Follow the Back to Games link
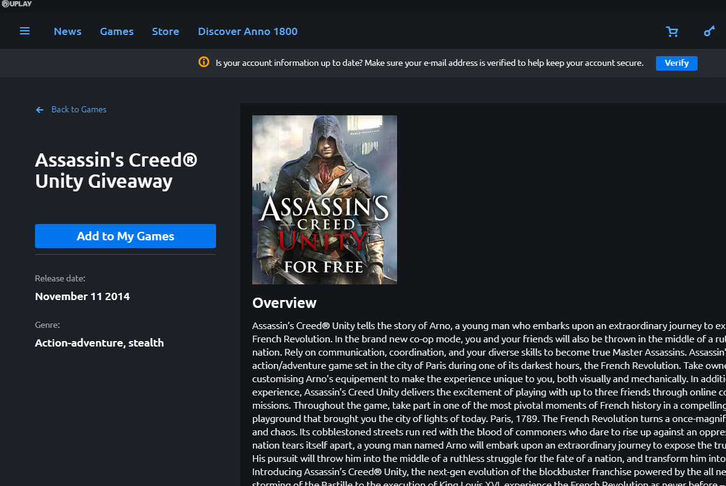 [x=79, y=109]
